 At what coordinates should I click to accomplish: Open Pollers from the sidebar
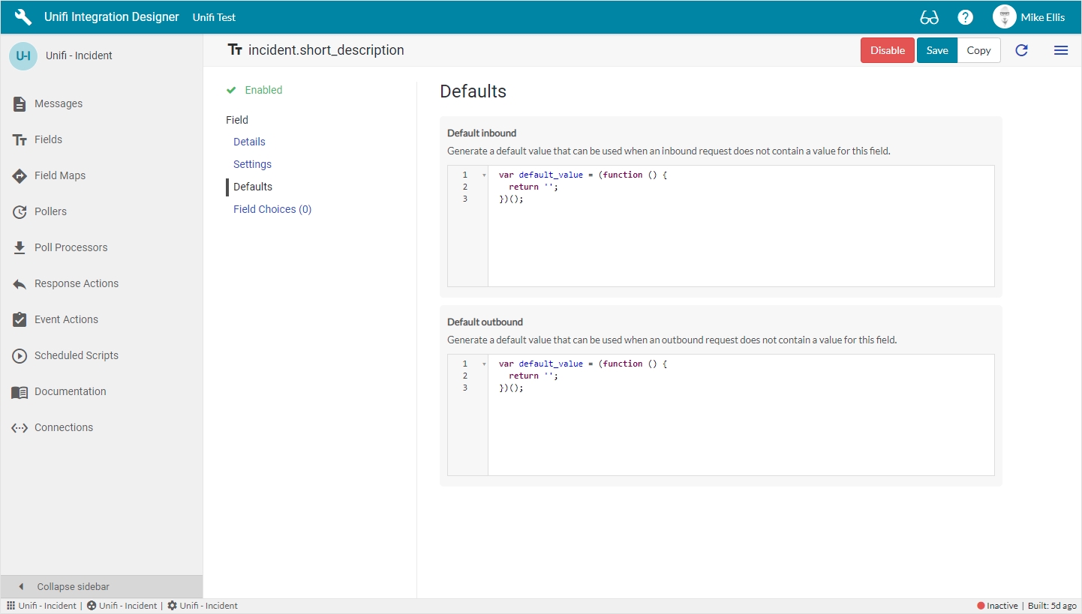pyautogui.click(x=50, y=211)
